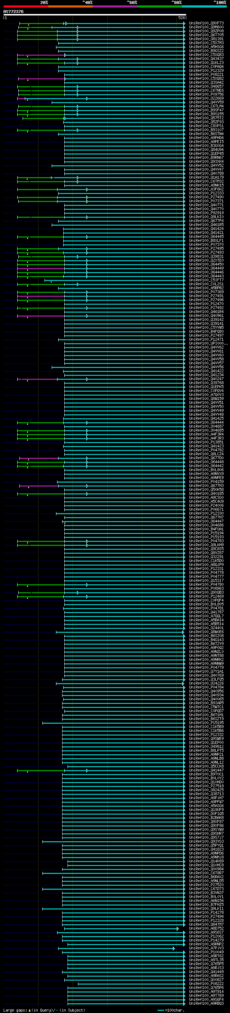
Task: Select the UniRef100_P12333 entry
Action: pos(206,193)
